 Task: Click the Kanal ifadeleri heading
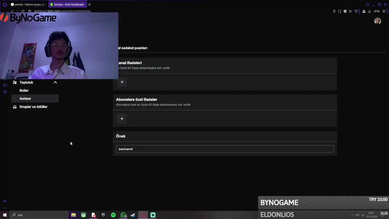coord(129,63)
